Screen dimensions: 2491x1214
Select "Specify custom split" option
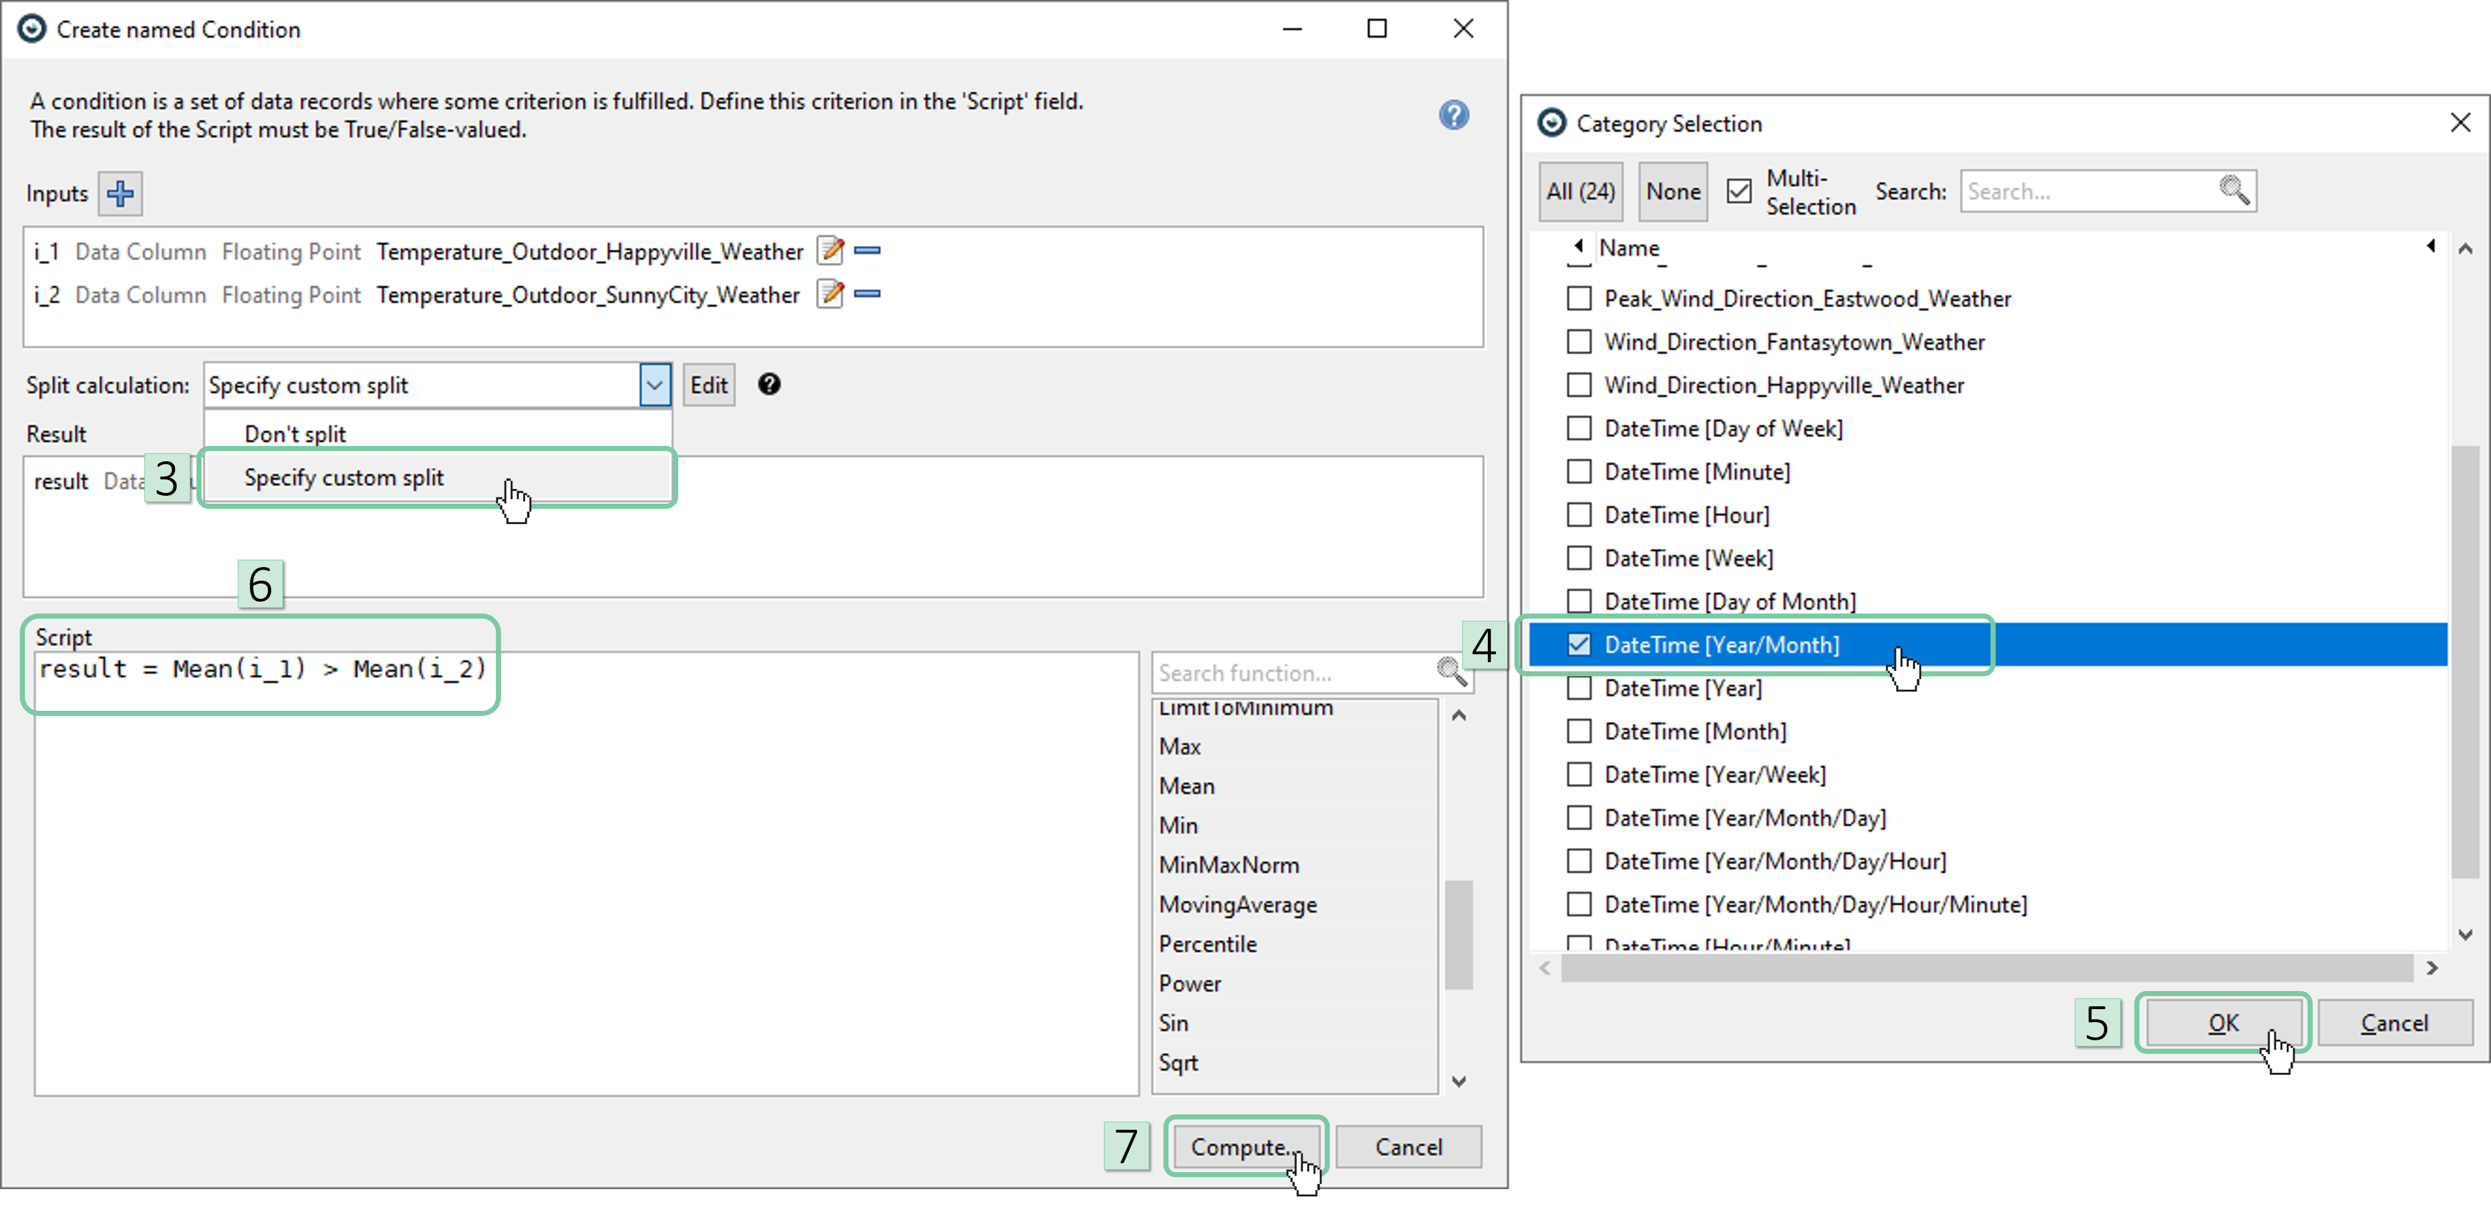click(x=344, y=478)
